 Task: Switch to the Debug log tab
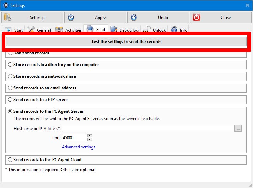tap(124, 30)
